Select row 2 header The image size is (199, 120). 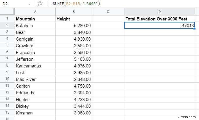pyautogui.click(x=7, y=25)
